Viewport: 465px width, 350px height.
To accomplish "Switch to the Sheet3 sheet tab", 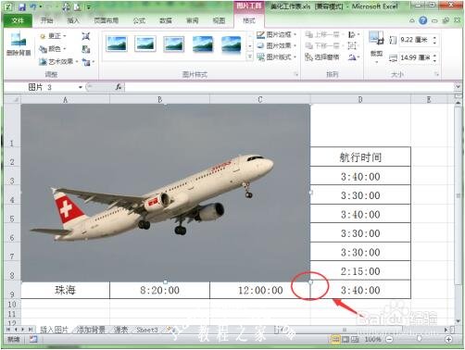I will pyautogui.click(x=147, y=330).
